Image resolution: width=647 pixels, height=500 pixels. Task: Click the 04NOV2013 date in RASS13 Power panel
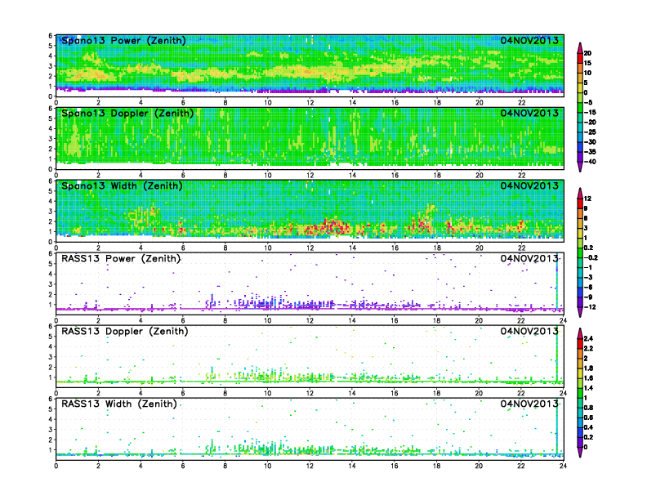tap(529, 258)
